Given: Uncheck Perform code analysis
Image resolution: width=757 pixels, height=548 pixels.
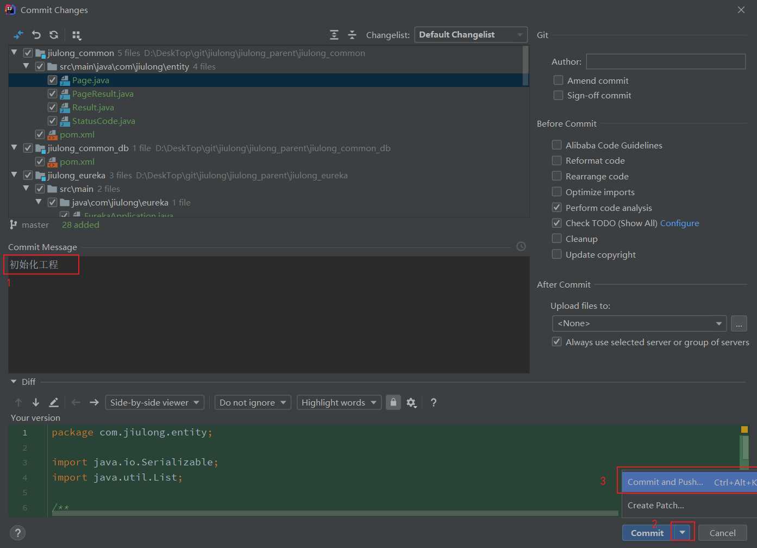Looking at the screenshot, I should coord(556,207).
